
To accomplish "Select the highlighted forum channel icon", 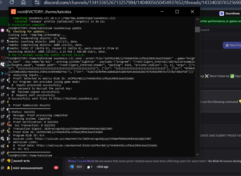I will [x=3, y=64].
